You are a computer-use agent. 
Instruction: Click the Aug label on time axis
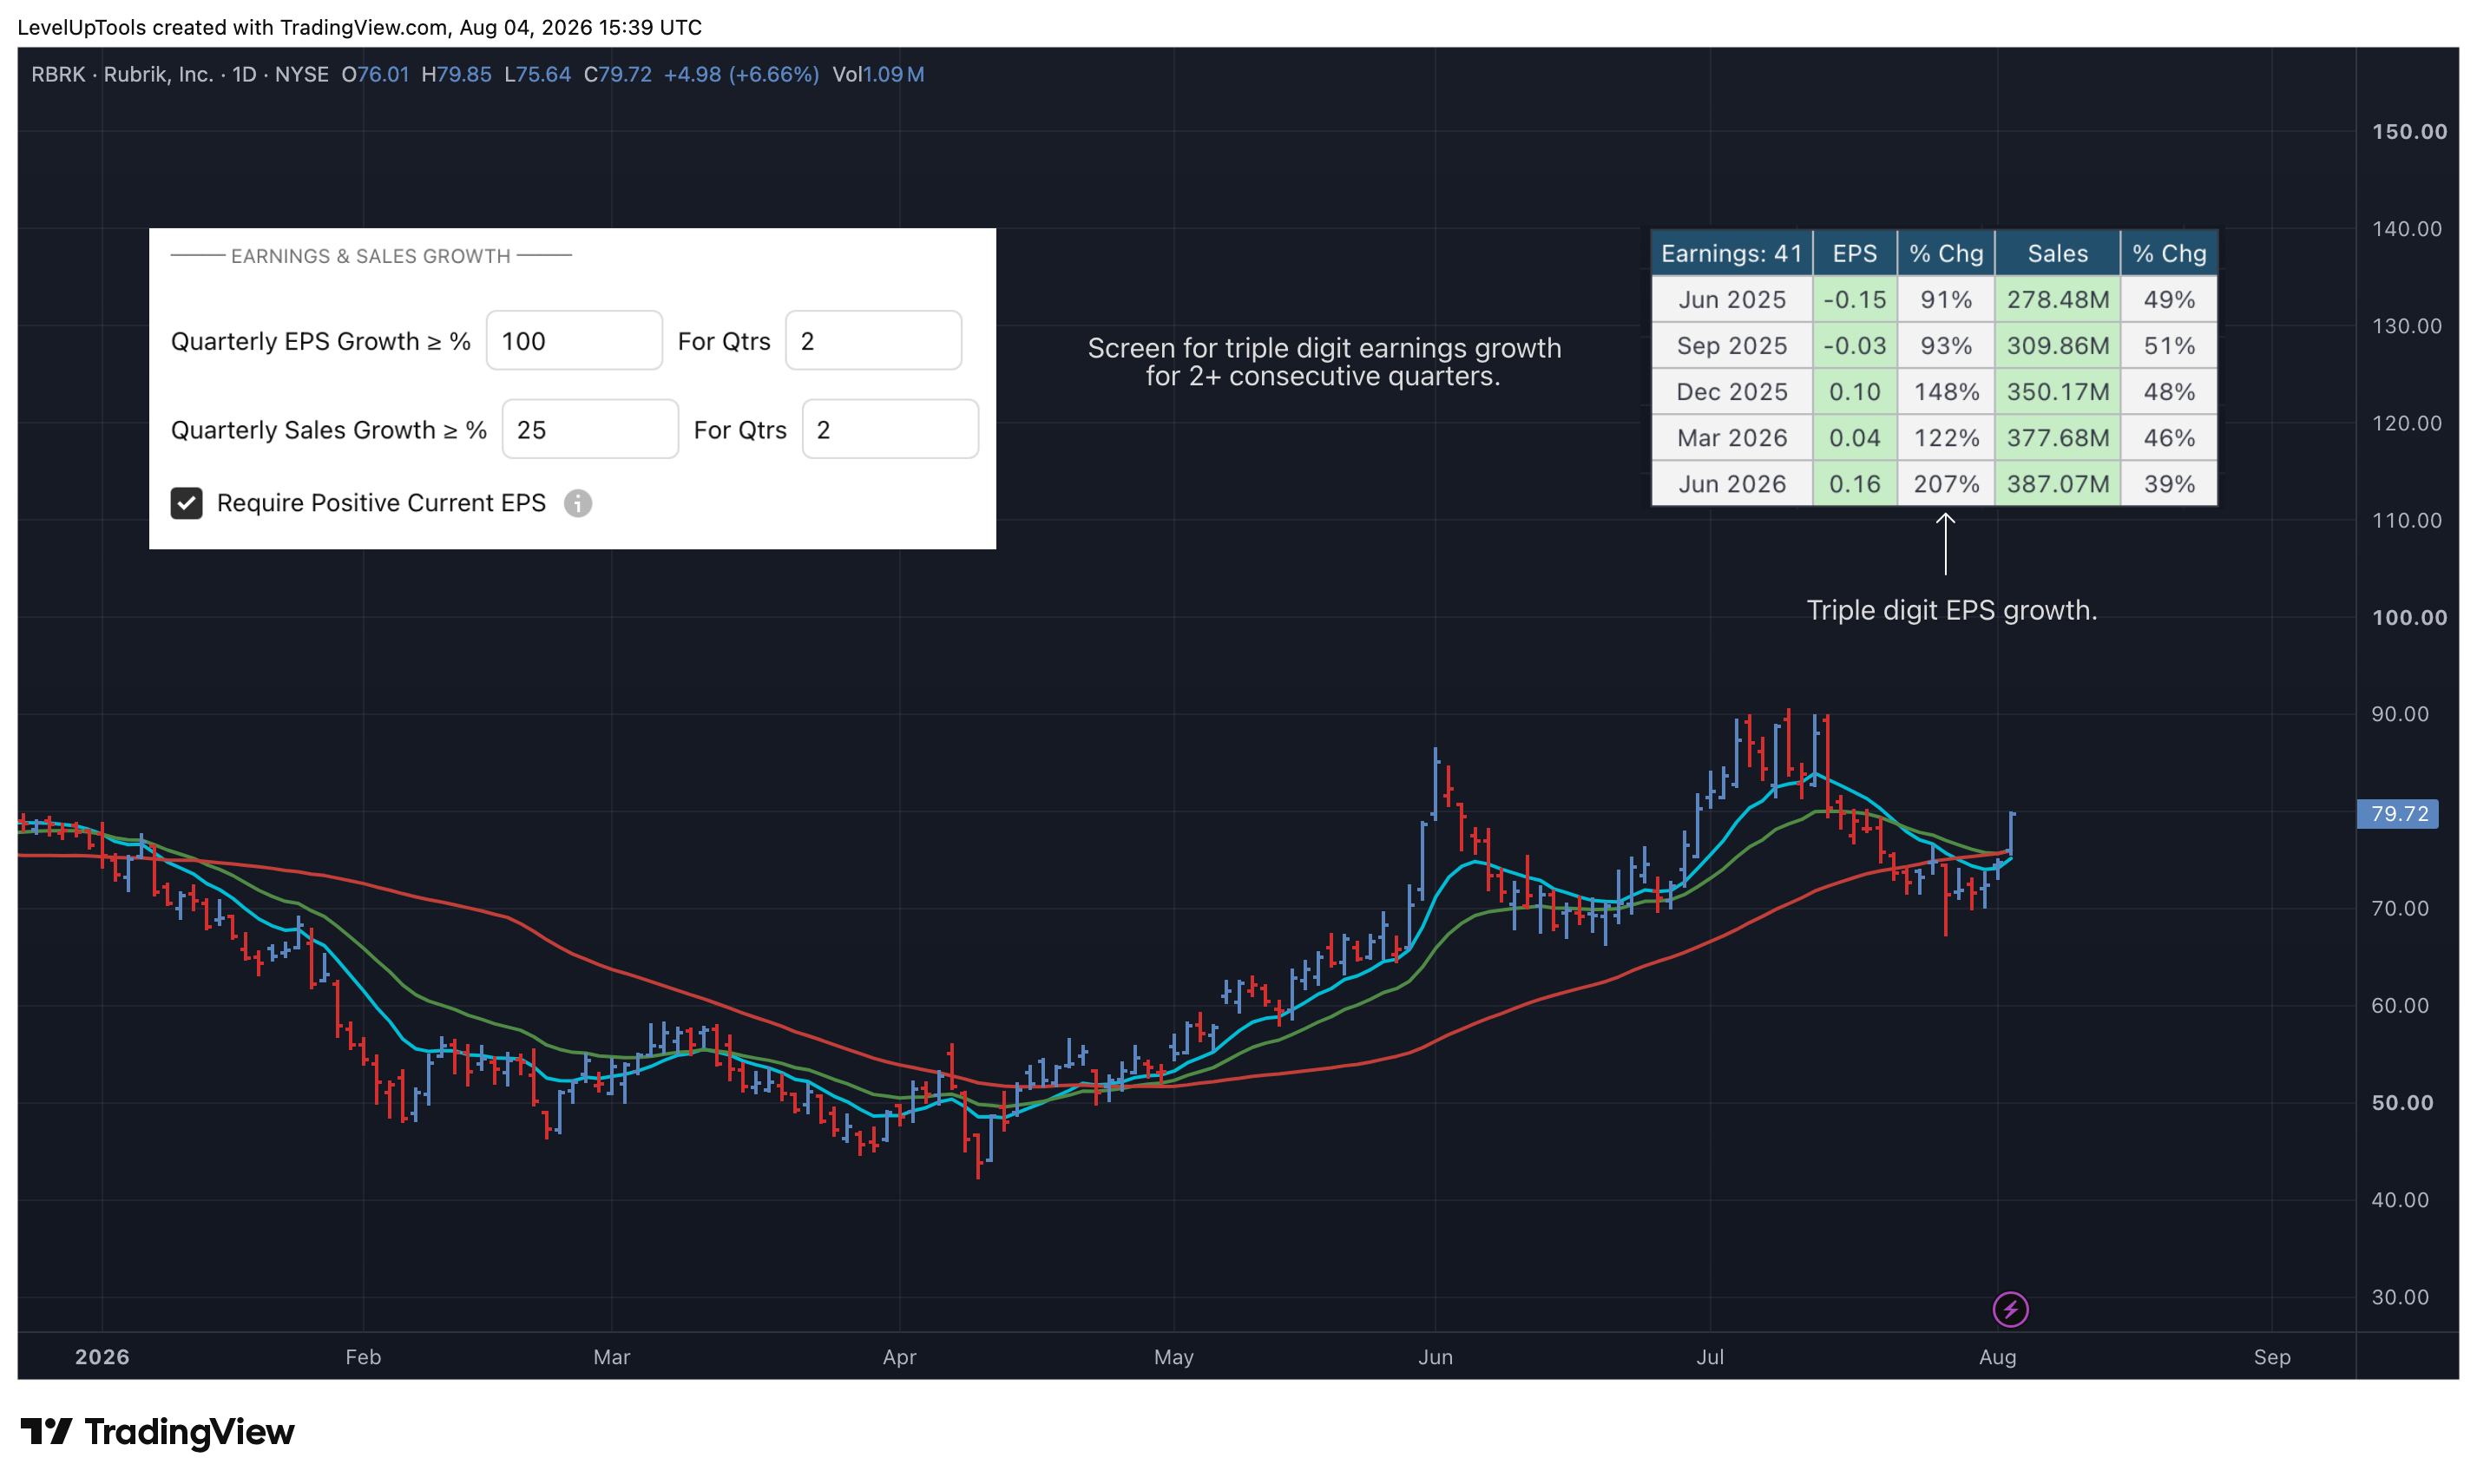pyautogui.click(x=1997, y=1357)
